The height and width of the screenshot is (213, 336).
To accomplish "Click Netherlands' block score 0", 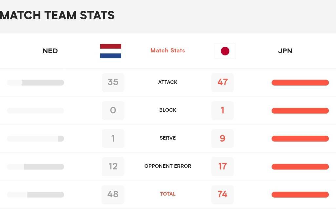I will [113, 110].
